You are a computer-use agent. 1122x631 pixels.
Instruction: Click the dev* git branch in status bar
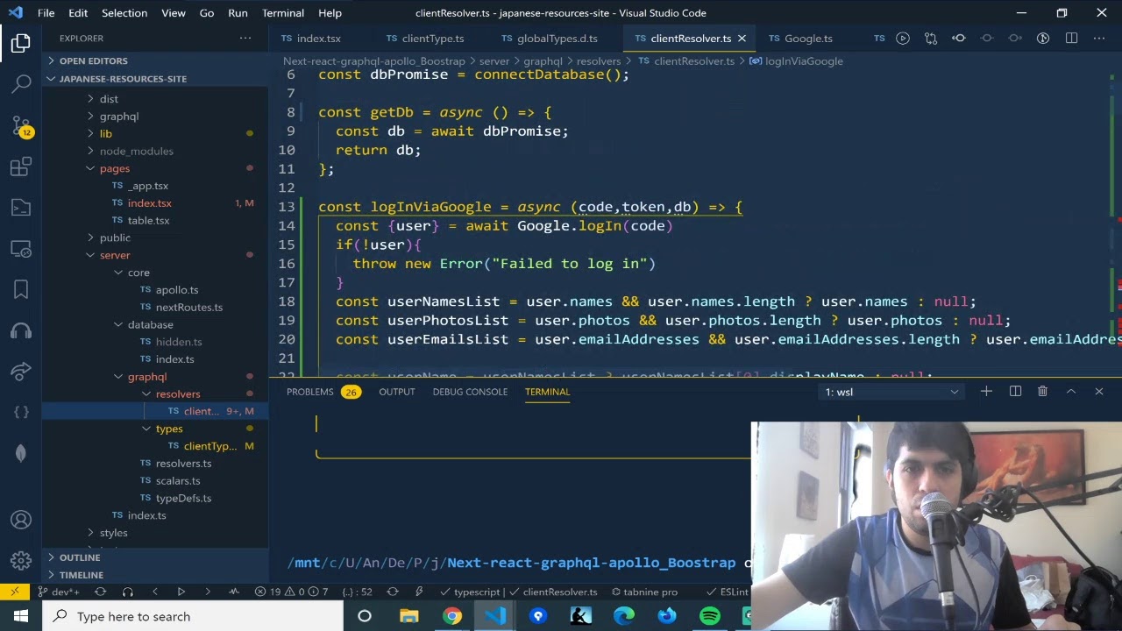tap(60, 592)
